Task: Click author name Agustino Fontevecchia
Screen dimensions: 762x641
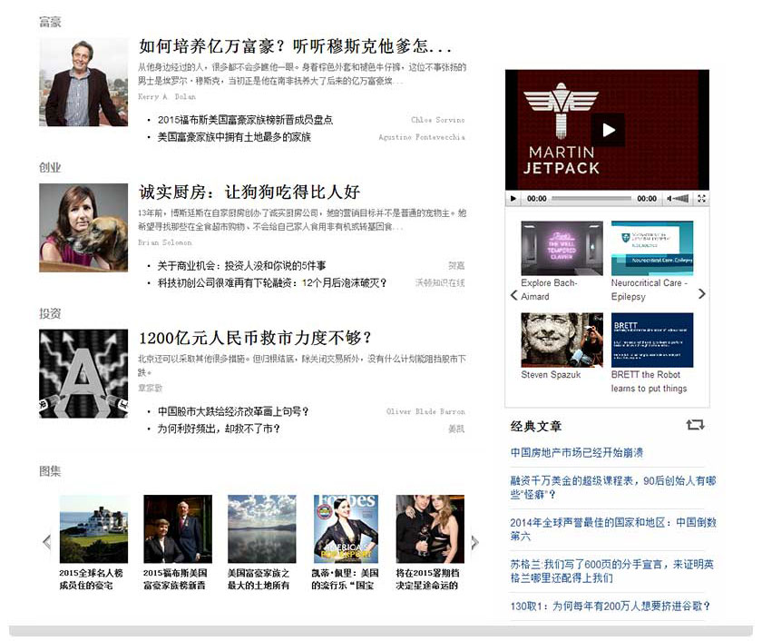Action: [x=422, y=137]
